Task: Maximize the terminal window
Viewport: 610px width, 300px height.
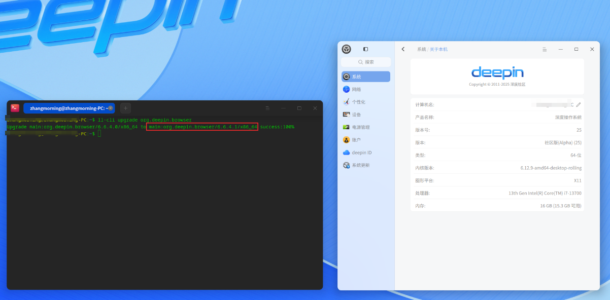Action: point(299,108)
